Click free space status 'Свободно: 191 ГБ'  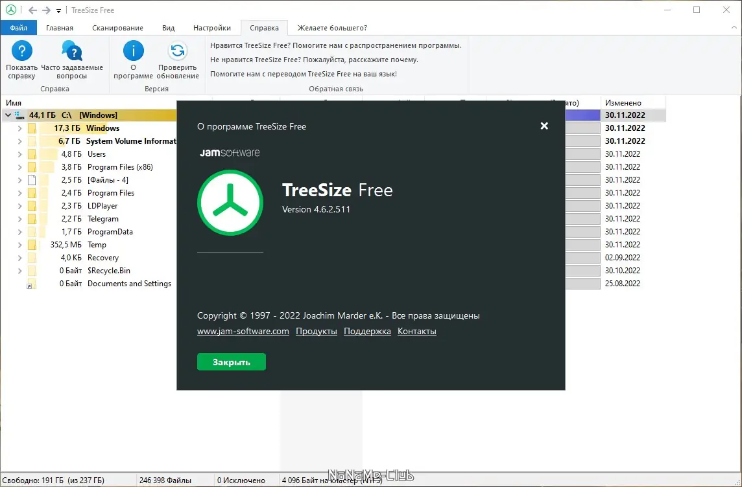coord(53,481)
